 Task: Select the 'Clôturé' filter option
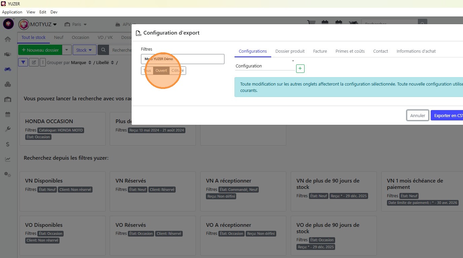177,71
